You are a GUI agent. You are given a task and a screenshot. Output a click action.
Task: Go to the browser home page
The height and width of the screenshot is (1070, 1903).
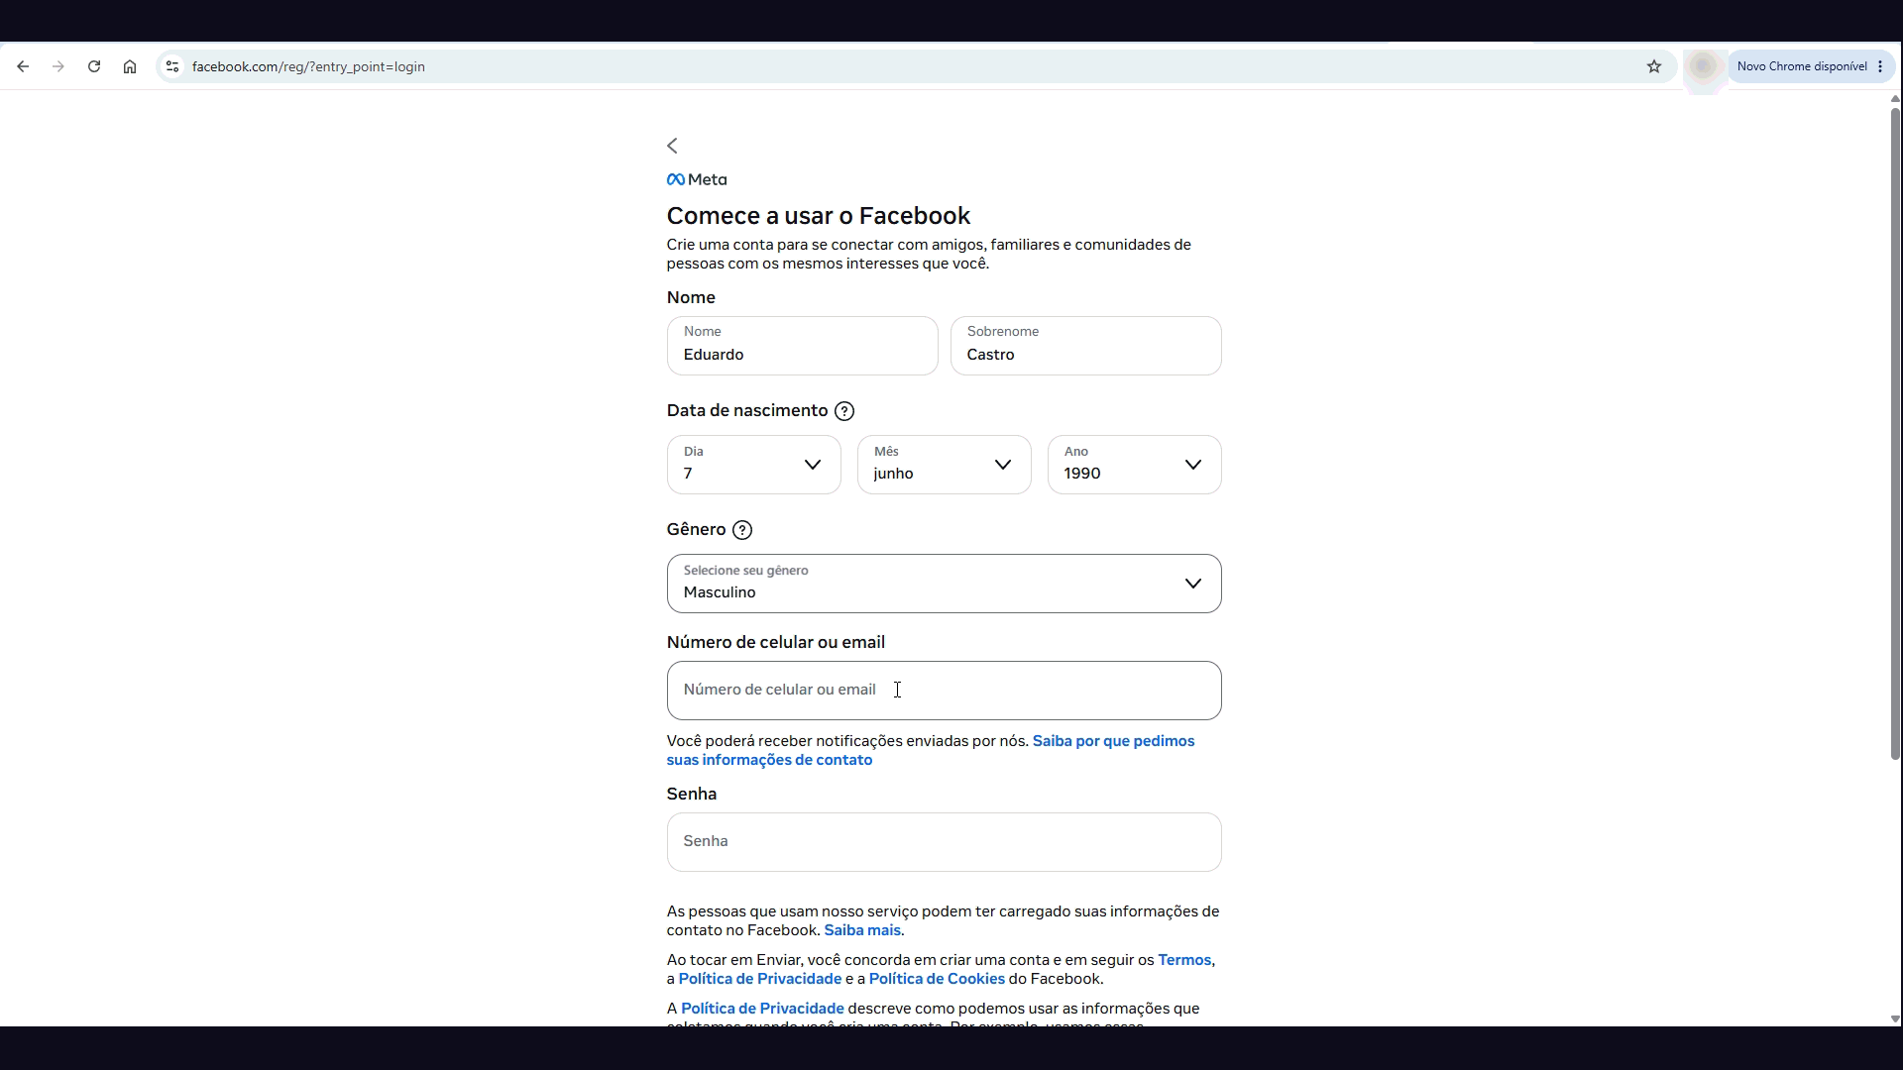click(x=130, y=66)
